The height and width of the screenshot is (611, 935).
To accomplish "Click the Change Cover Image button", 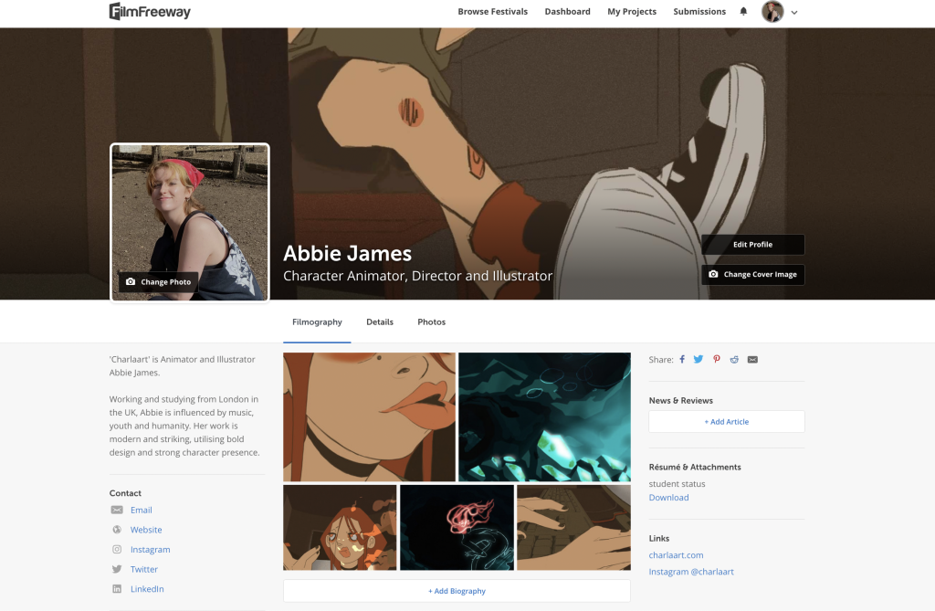I will [752, 275].
